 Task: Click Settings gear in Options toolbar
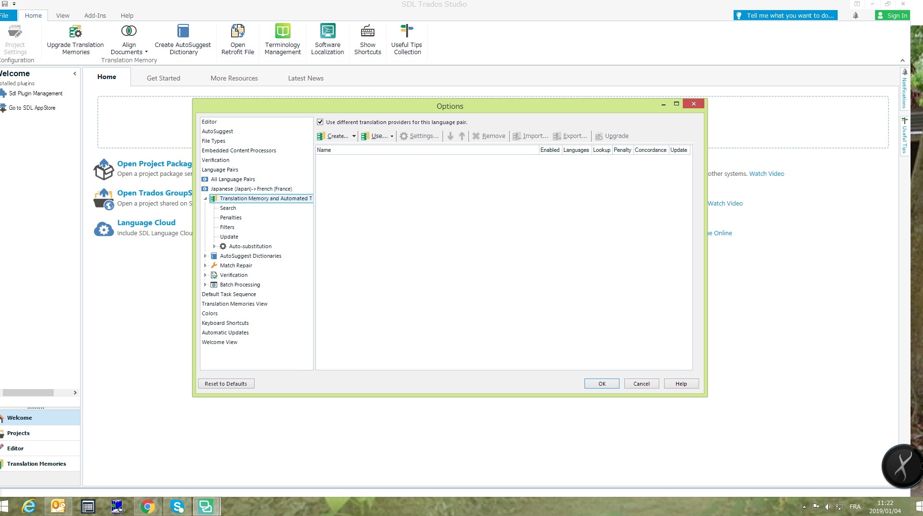point(419,136)
